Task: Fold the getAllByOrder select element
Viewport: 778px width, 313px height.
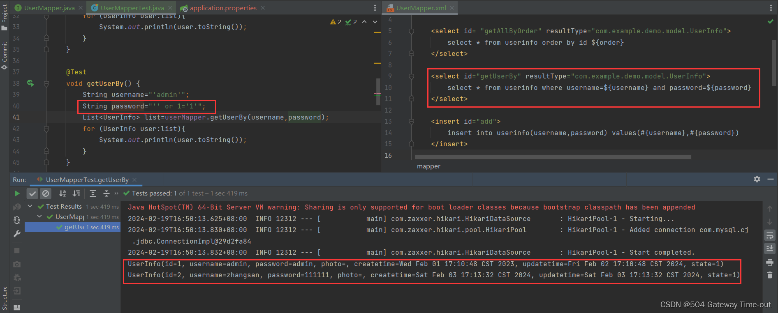Action: 411,31
